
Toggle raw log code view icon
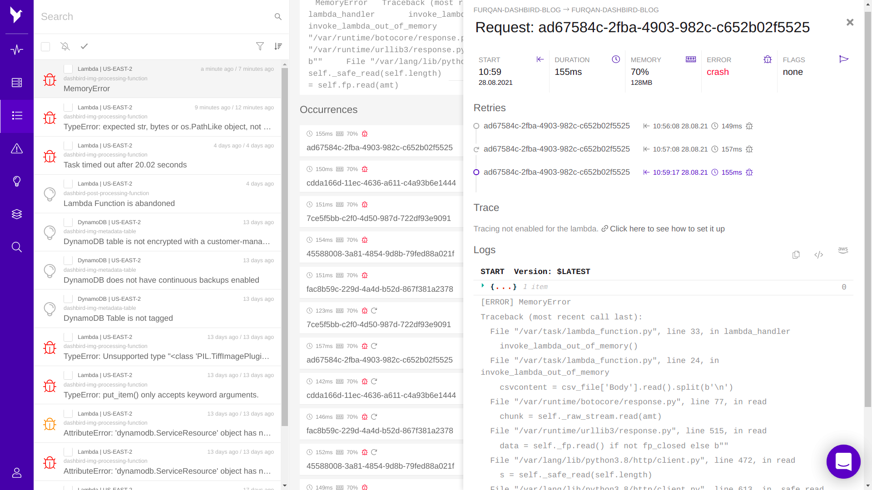click(819, 255)
